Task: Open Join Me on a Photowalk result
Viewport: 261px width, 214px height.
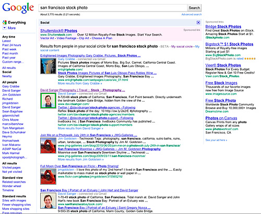Action: tap(89, 135)
